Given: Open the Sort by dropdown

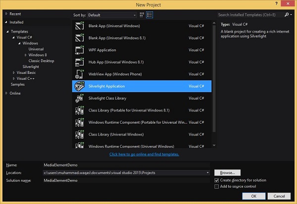Looking at the screenshot, I should [x=112, y=15].
